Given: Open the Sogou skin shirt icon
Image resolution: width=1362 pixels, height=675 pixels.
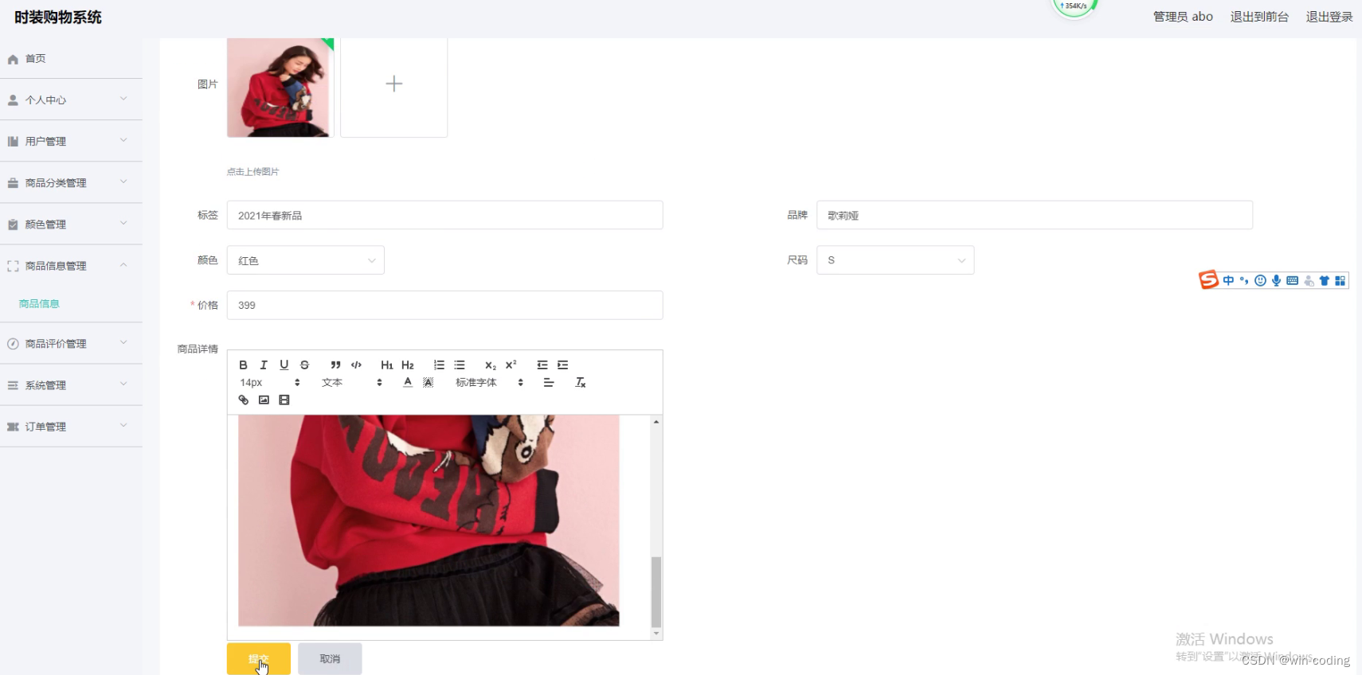Looking at the screenshot, I should tap(1325, 280).
